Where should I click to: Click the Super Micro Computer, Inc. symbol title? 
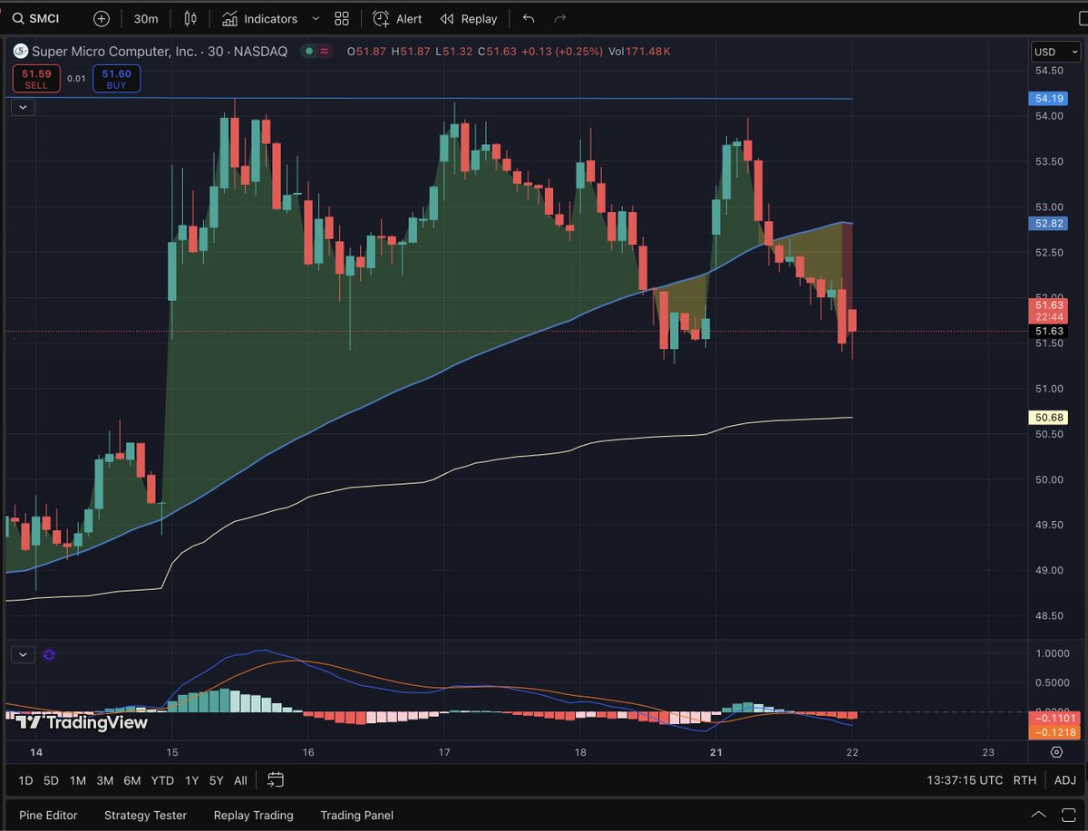[114, 52]
